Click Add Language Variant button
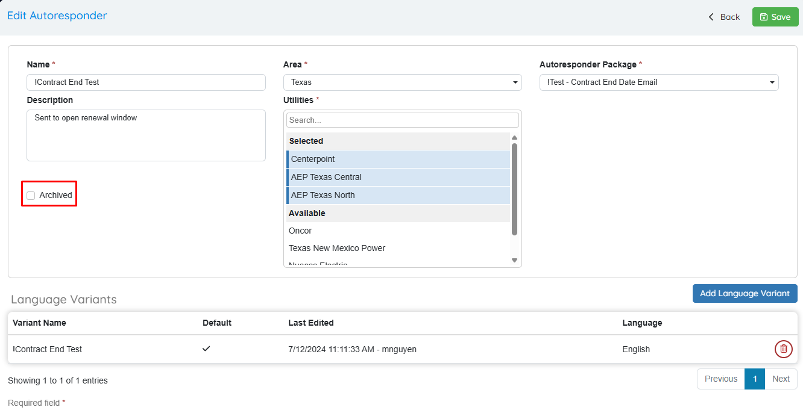The width and height of the screenshot is (803, 419). (745, 294)
